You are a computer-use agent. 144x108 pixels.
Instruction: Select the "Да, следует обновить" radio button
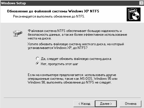pyautogui.click(x=38, y=58)
